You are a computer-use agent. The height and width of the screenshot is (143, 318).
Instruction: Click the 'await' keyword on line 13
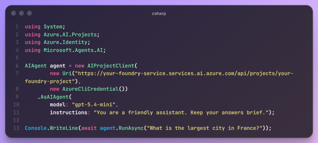tap(89, 128)
